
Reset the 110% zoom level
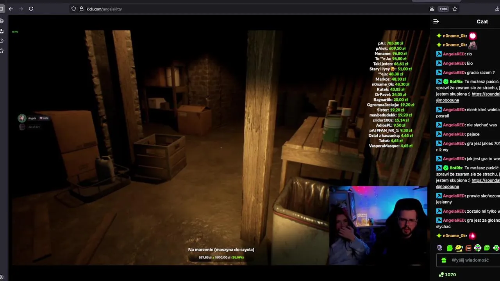(443, 9)
